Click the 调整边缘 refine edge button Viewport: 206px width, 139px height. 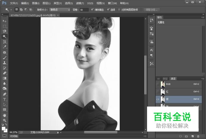[152, 10]
